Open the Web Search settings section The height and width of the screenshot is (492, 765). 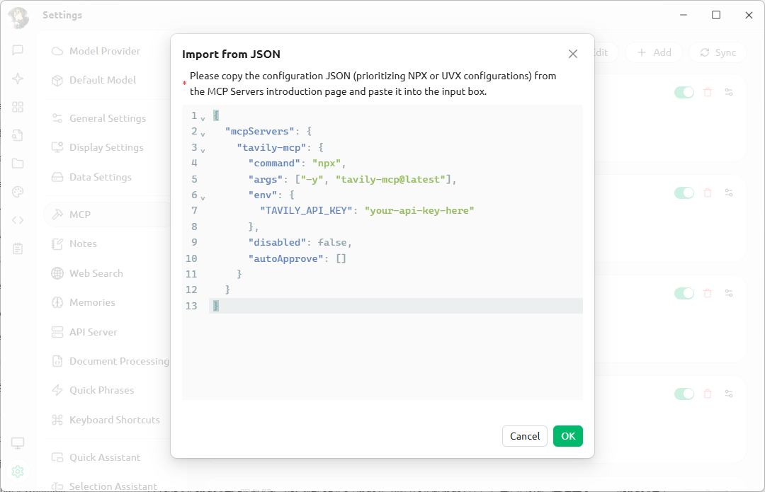(x=96, y=273)
